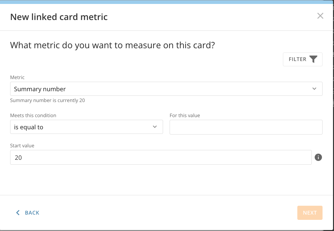Click the Start value field containing 20
Viewport: 334px width, 231px height.
(160, 157)
